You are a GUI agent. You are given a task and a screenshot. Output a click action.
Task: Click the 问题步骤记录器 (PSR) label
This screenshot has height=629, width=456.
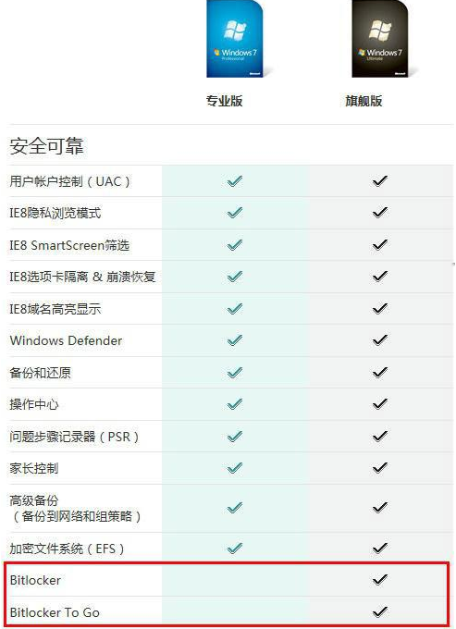click(74, 436)
